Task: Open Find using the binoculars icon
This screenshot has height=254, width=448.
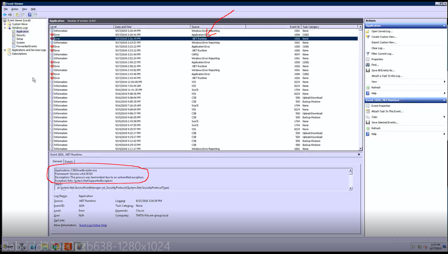Action: pos(368,65)
